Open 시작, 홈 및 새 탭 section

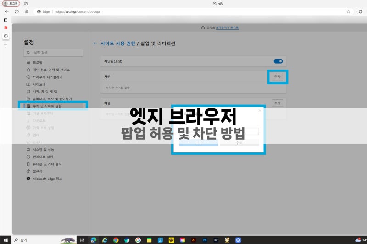44,92
